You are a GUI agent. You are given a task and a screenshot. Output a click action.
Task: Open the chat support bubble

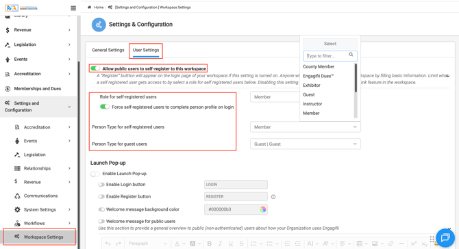point(445,237)
